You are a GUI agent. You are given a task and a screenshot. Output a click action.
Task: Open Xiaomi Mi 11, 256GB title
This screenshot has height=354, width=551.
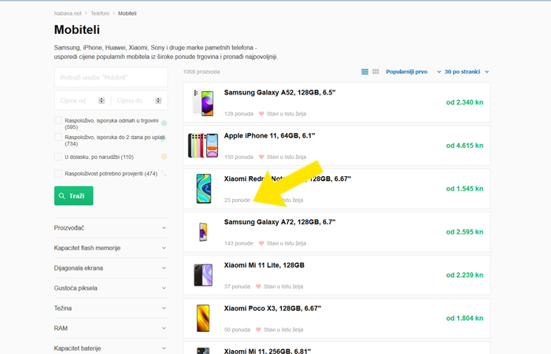click(x=268, y=351)
